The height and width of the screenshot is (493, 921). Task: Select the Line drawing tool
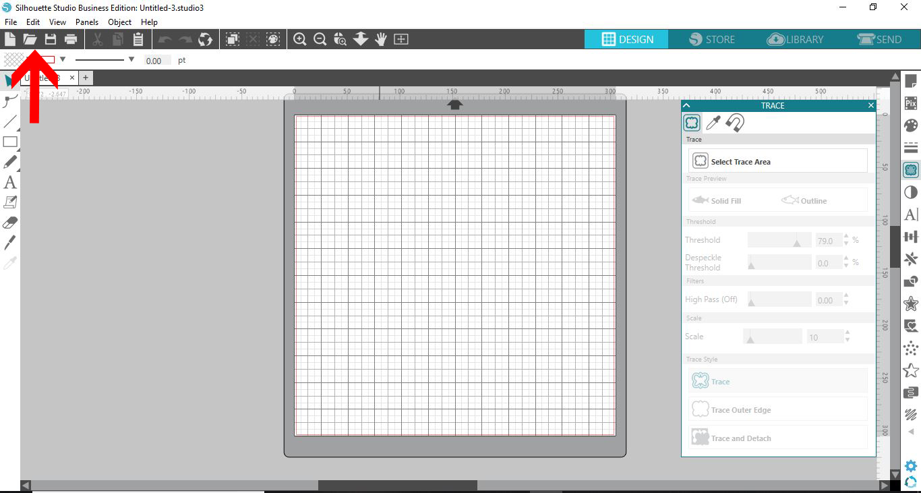(10, 122)
